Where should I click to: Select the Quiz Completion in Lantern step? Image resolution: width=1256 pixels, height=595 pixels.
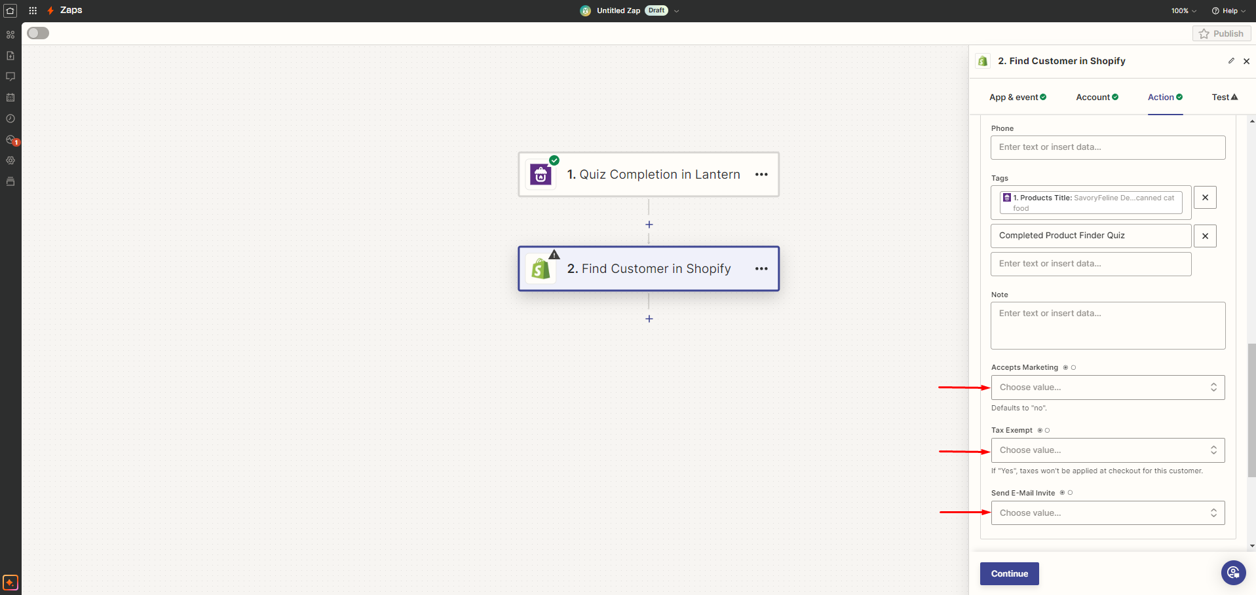point(649,174)
